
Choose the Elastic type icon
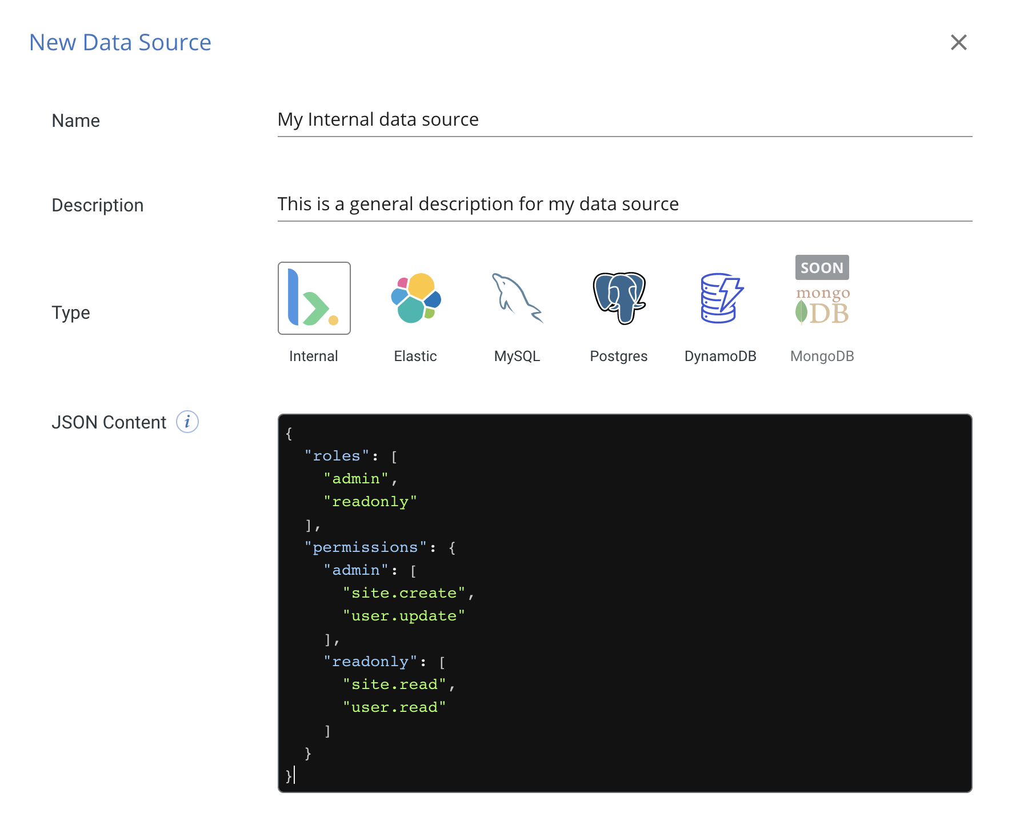[415, 298]
